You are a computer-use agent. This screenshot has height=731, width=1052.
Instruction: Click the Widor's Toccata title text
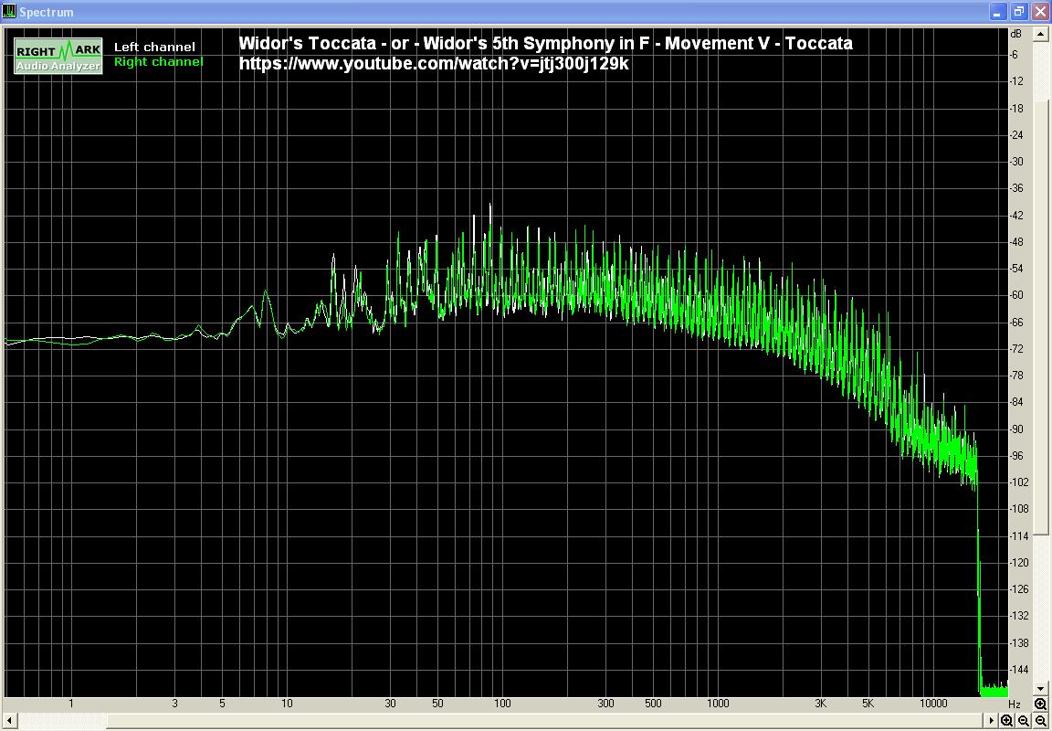pyautogui.click(x=545, y=44)
